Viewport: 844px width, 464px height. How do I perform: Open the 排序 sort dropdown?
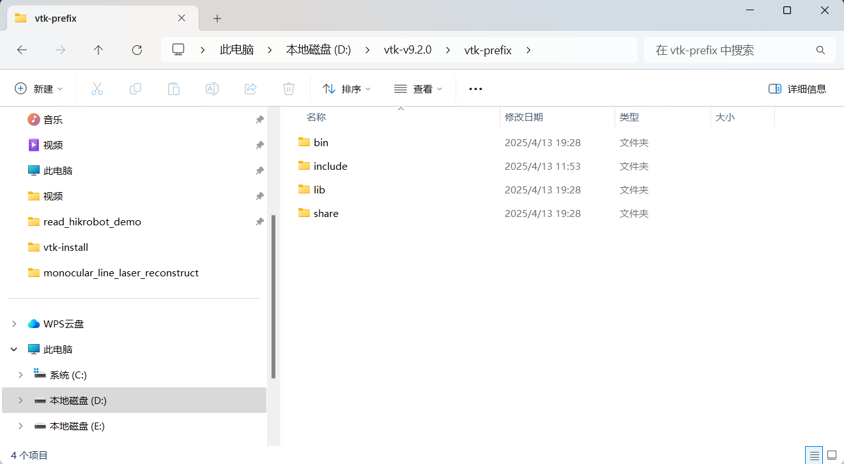point(346,89)
